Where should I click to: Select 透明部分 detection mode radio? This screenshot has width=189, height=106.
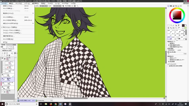[x=169, y=43]
